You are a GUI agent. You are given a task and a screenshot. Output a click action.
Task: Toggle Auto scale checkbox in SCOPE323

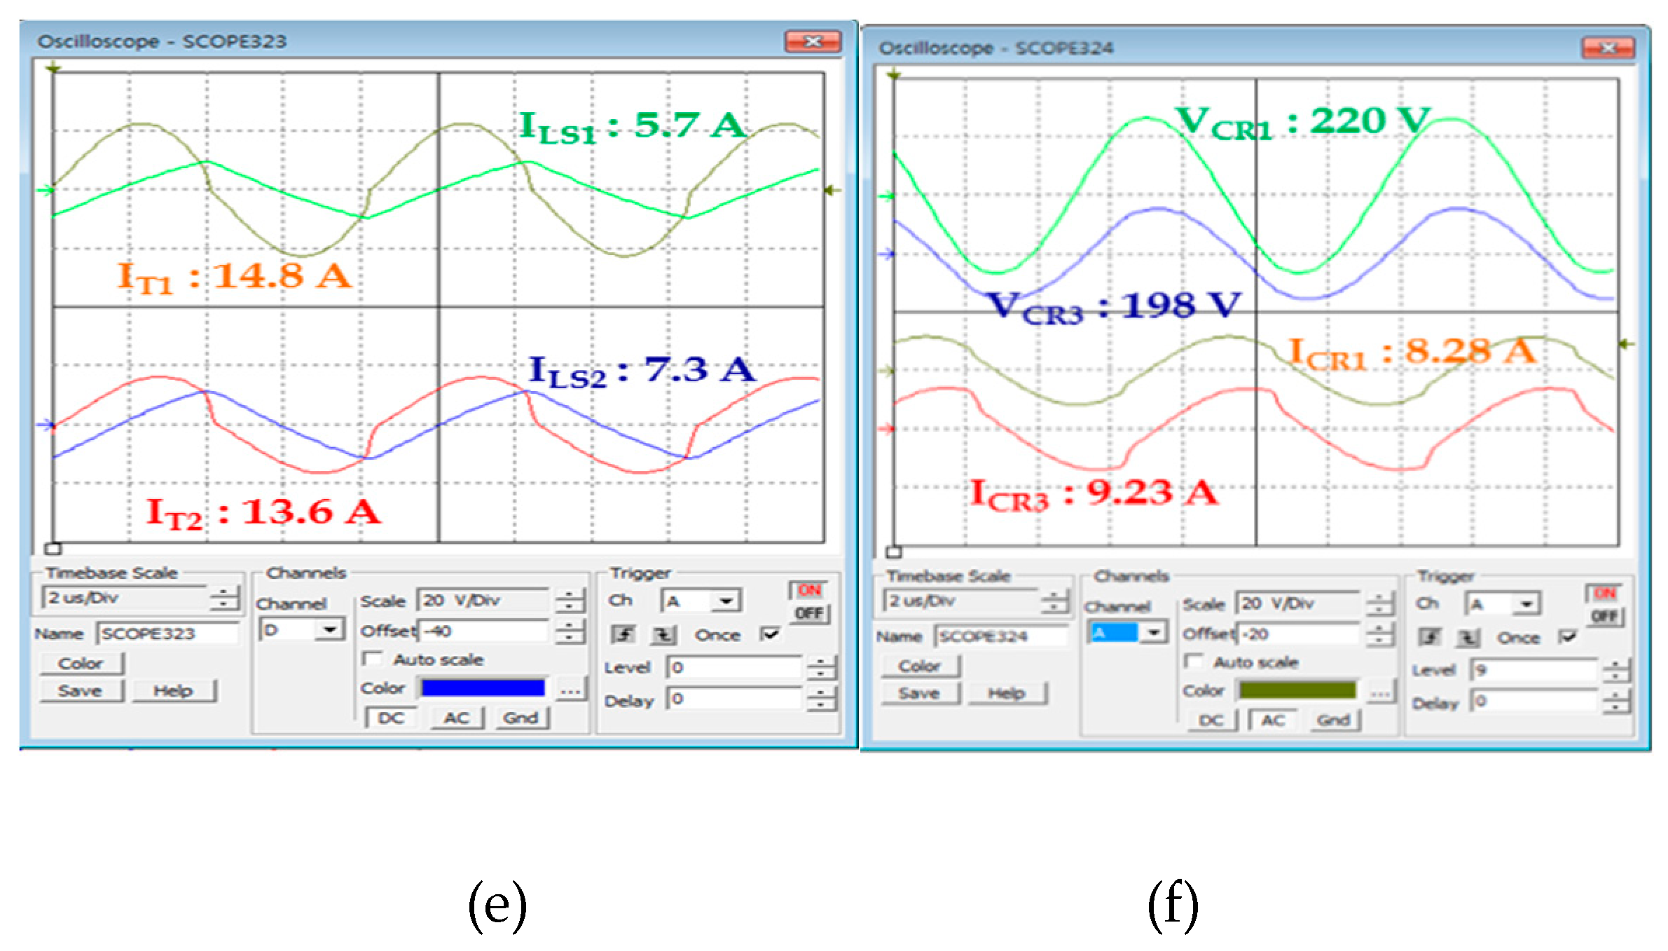tap(372, 659)
